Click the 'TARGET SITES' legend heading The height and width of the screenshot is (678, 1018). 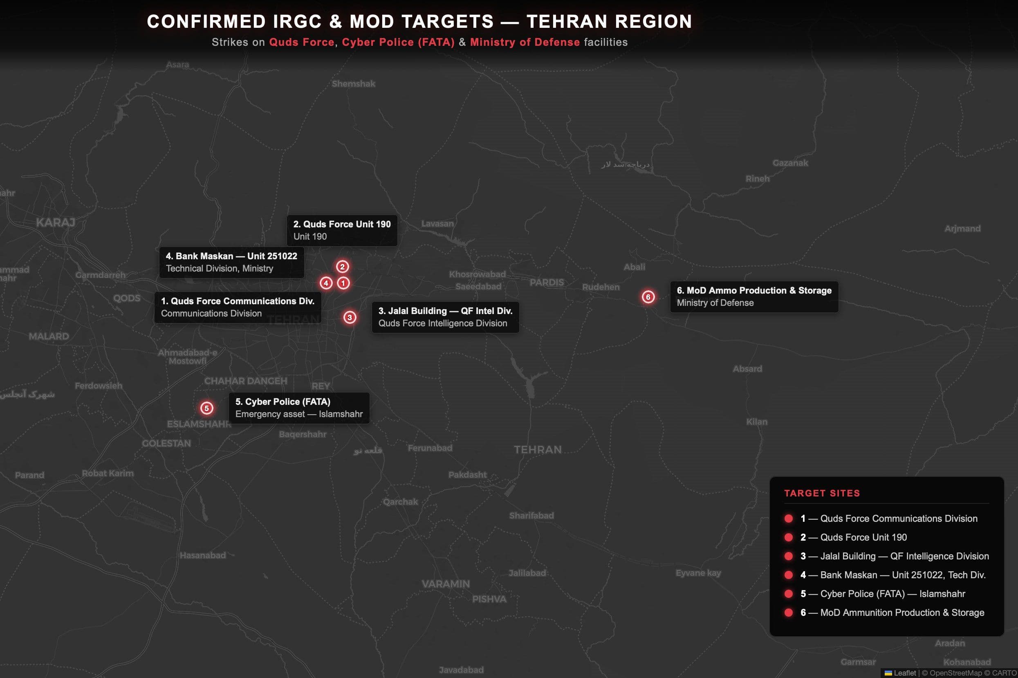(x=822, y=493)
